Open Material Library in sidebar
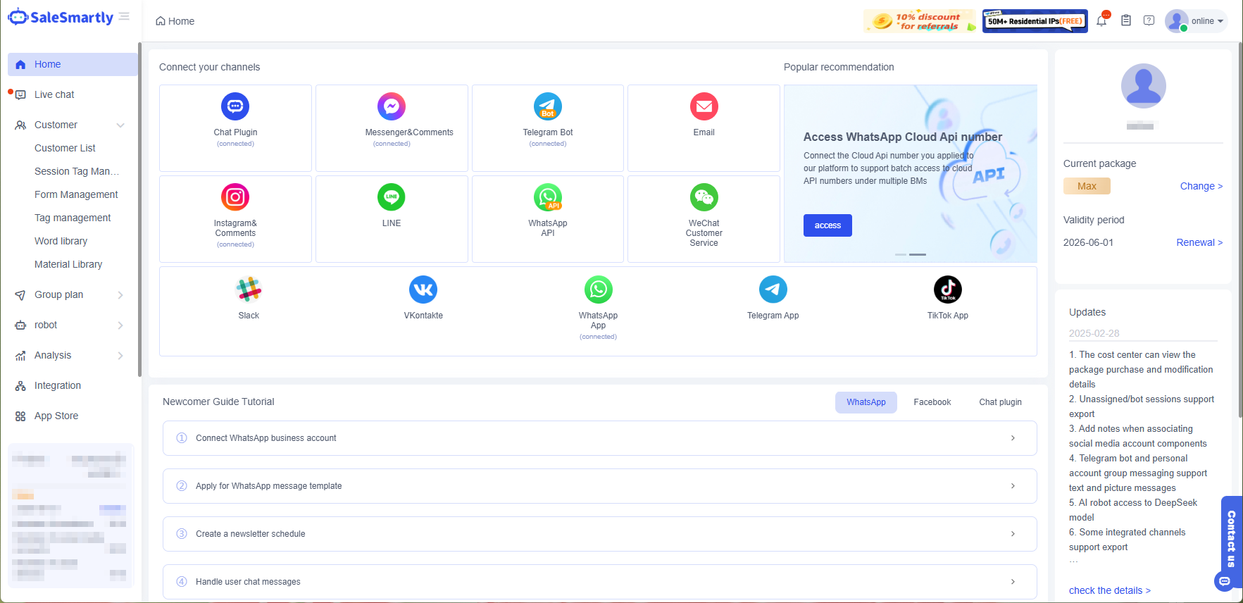This screenshot has width=1243, height=603. tap(68, 264)
